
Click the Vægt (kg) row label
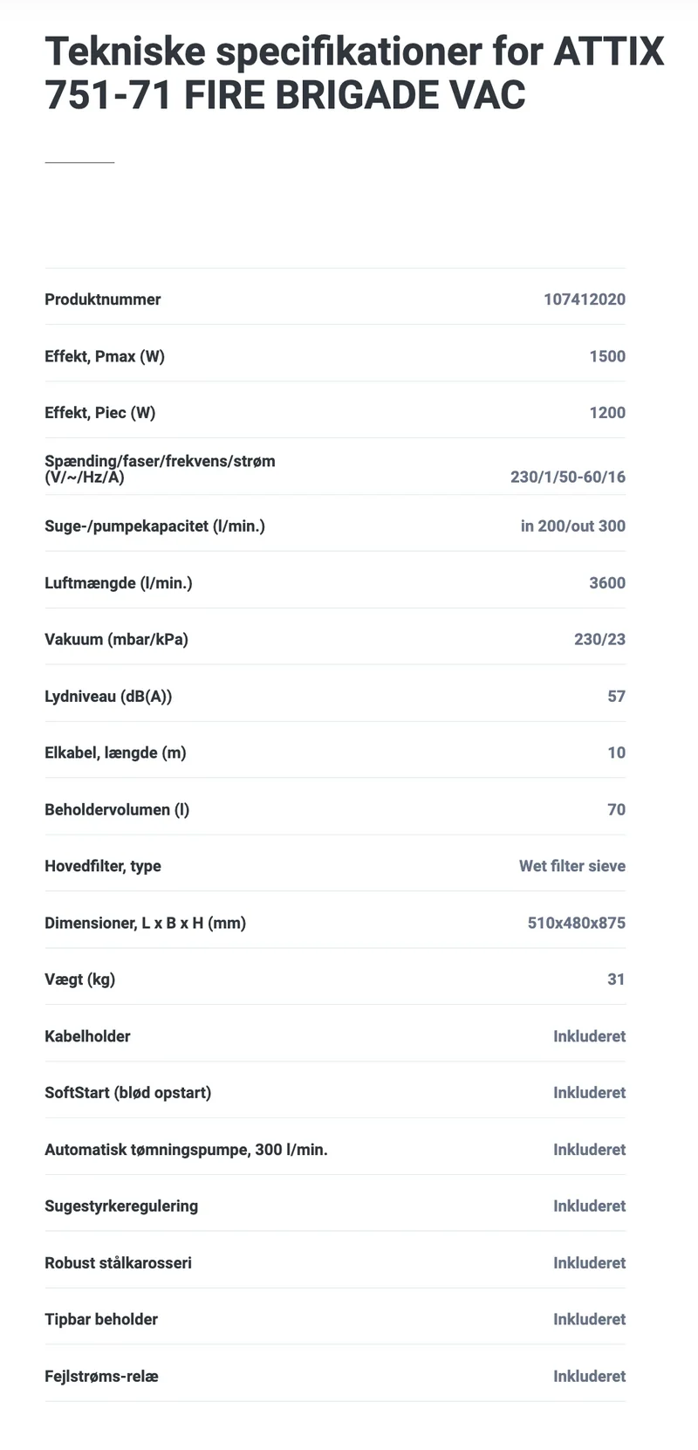point(80,979)
